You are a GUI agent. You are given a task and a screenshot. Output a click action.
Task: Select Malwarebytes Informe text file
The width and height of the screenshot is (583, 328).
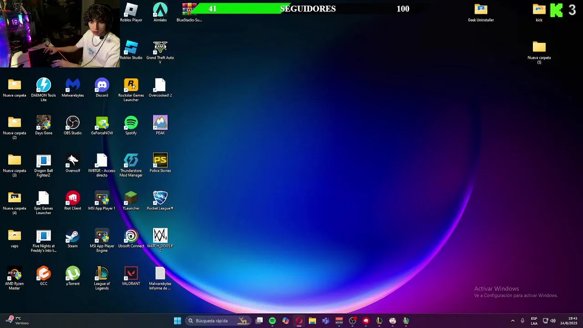tap(160, 279)
